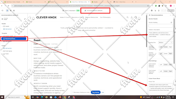Viewport: 176px width, 99px height.
Task: Expand the Header section tree item
Action: 2,26
